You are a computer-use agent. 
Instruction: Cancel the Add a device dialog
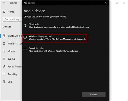point(94,95)
